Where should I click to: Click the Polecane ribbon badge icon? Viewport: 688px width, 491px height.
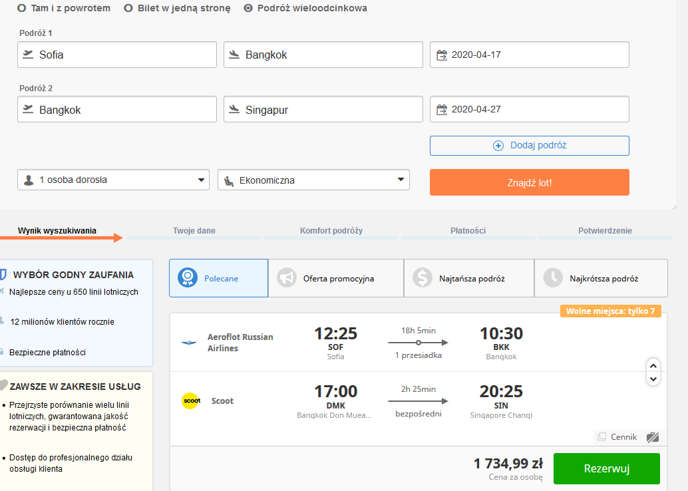point(188,277)
